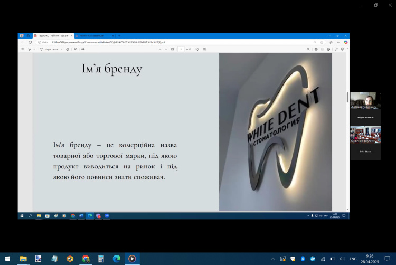
Task: Open PDF settings gear icon
Action: pos(343,49)
